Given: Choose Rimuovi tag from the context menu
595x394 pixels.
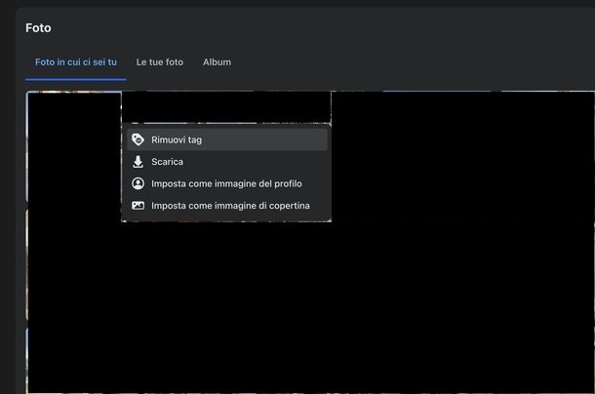Looking at the screenshot, I should tap(177, 139).
